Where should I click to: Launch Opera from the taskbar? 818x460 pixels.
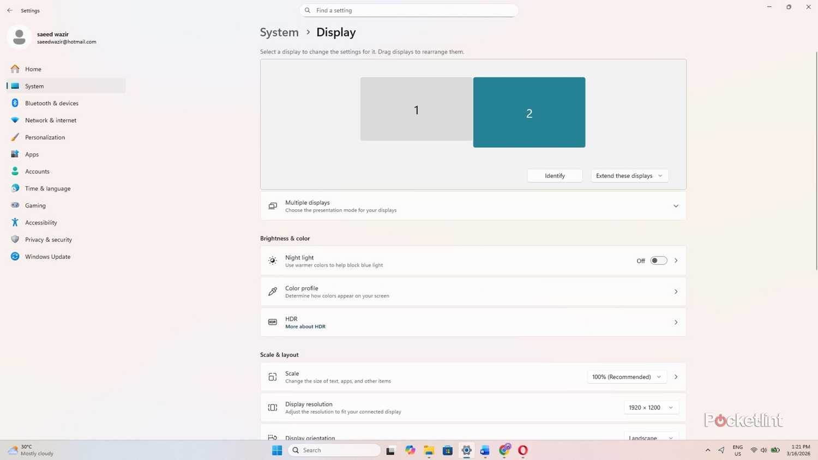[x=522, y=450]
